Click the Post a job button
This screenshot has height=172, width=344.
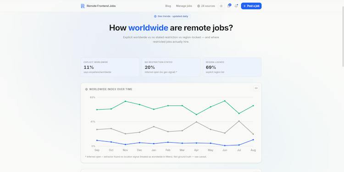click(251, 6)
